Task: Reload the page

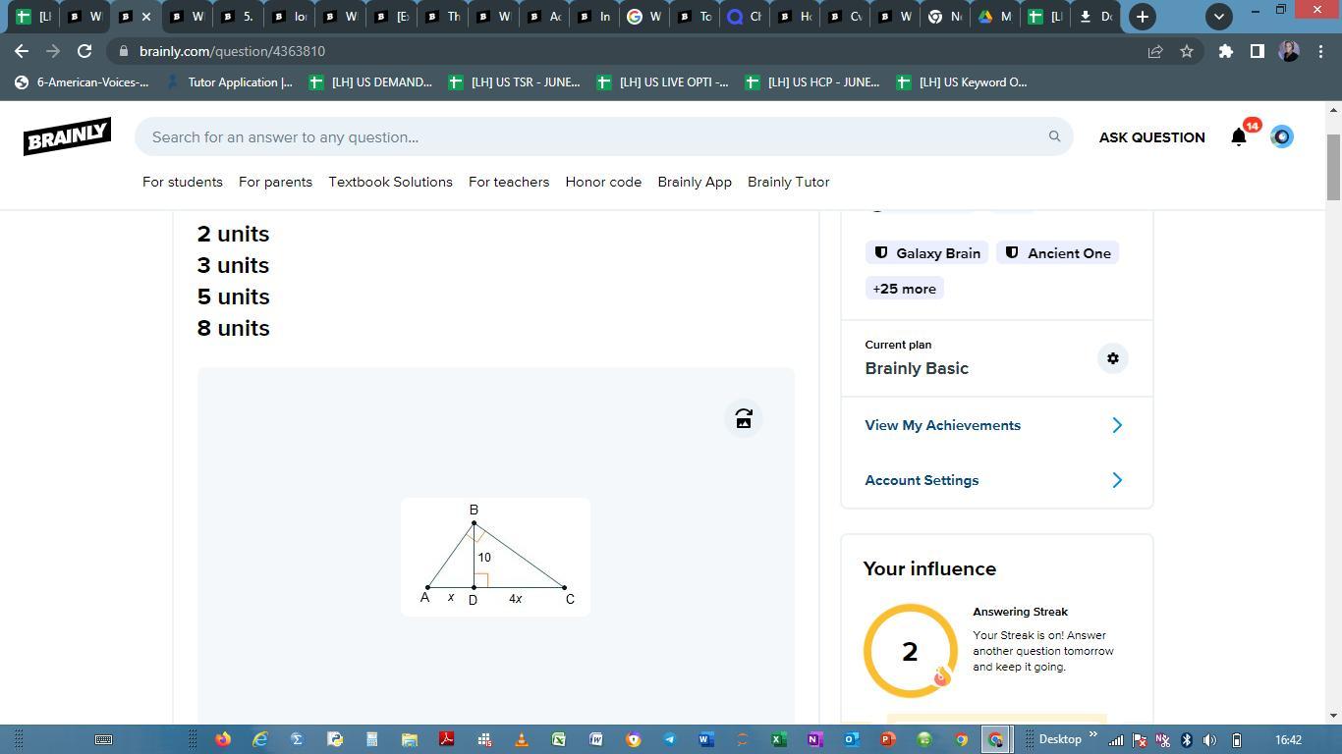Action: pyautogui.click(x=84, y=51)
